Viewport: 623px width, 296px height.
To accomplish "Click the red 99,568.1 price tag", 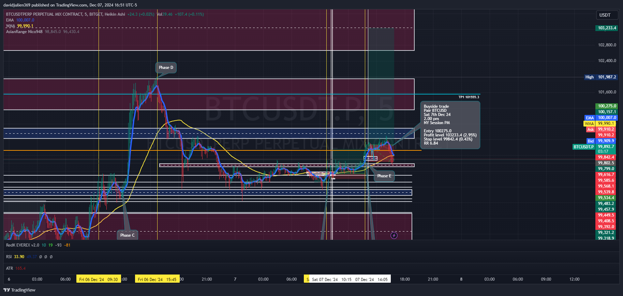I will [x=606, y=186].
